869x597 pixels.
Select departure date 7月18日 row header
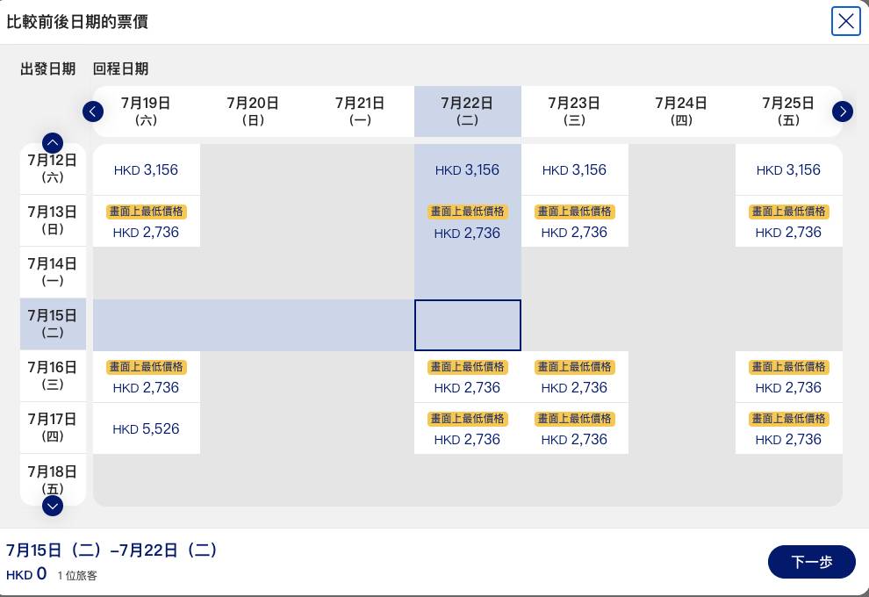[53, 479]
